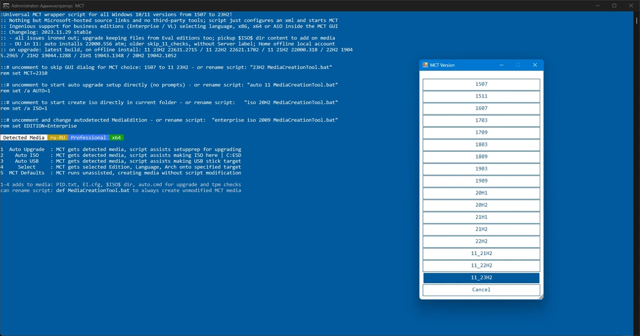The width and height of the screenshot is (640, 336).
Task: Select version 1809 from the list
Action: click(481, 157)
